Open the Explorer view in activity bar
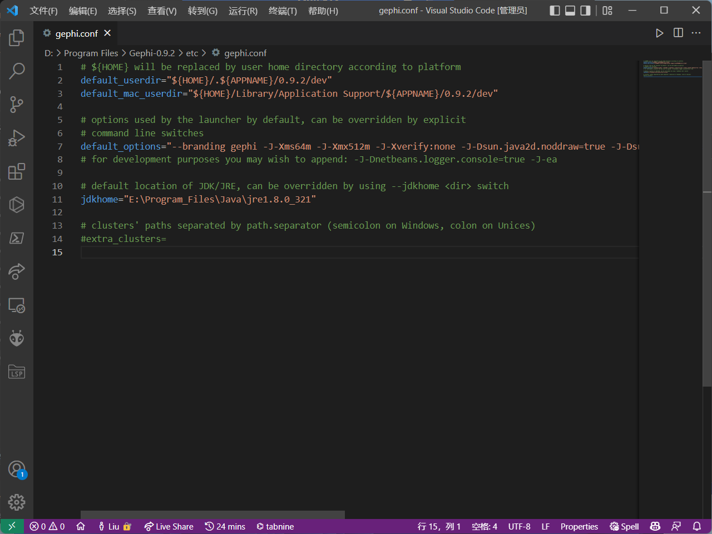712x534 pixels. click(17, 38)
